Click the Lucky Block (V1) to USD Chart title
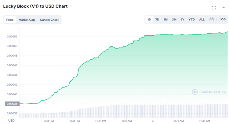The width and height of the screenshot is (229, 124). click(35, 6)
